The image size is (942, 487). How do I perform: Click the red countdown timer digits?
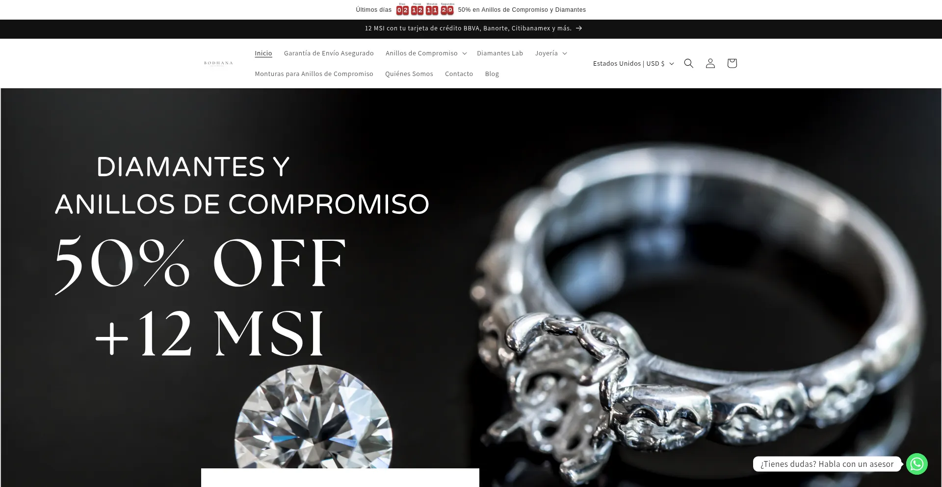tap(425, 10)
